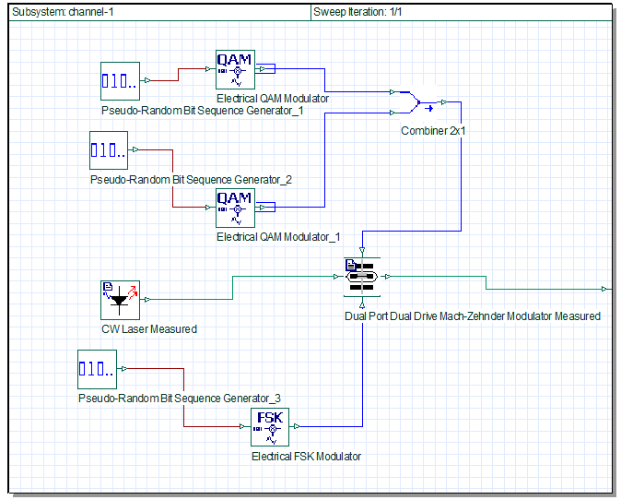Viewport: 621px width, 500px height.
Task: Click the subsystem output port at right edge
Action: coord(604,289)
